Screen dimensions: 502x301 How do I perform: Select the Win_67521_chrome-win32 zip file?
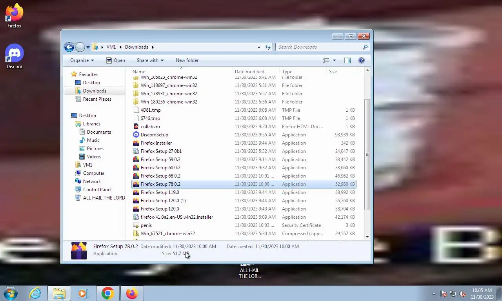pyautogui.click(x=244, y=234)
